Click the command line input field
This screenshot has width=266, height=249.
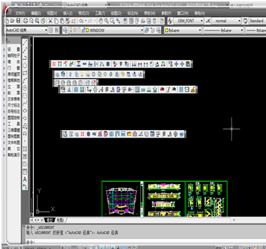click(x=145, y=242)
